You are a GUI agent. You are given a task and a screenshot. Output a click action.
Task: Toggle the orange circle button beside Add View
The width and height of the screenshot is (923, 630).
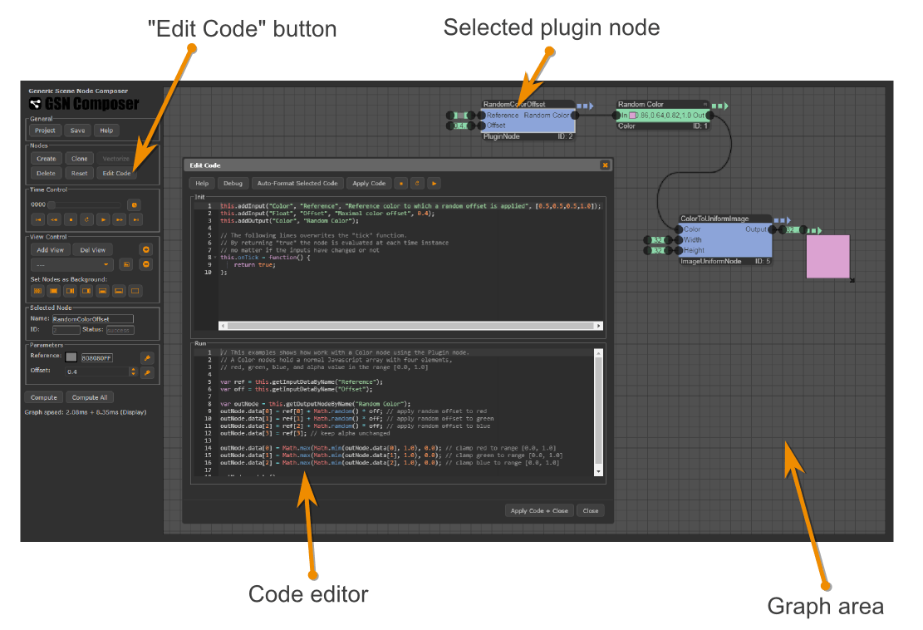click(x=145, y=249)
